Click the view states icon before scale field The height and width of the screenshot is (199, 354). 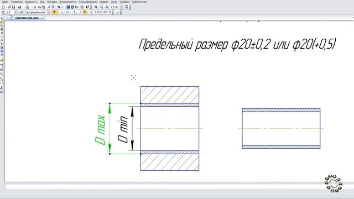3,12
